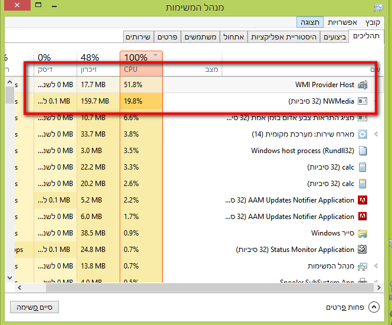Click the Task Manager title bar icon
This screenshot has width=392, height=325.
pos(378,8)
